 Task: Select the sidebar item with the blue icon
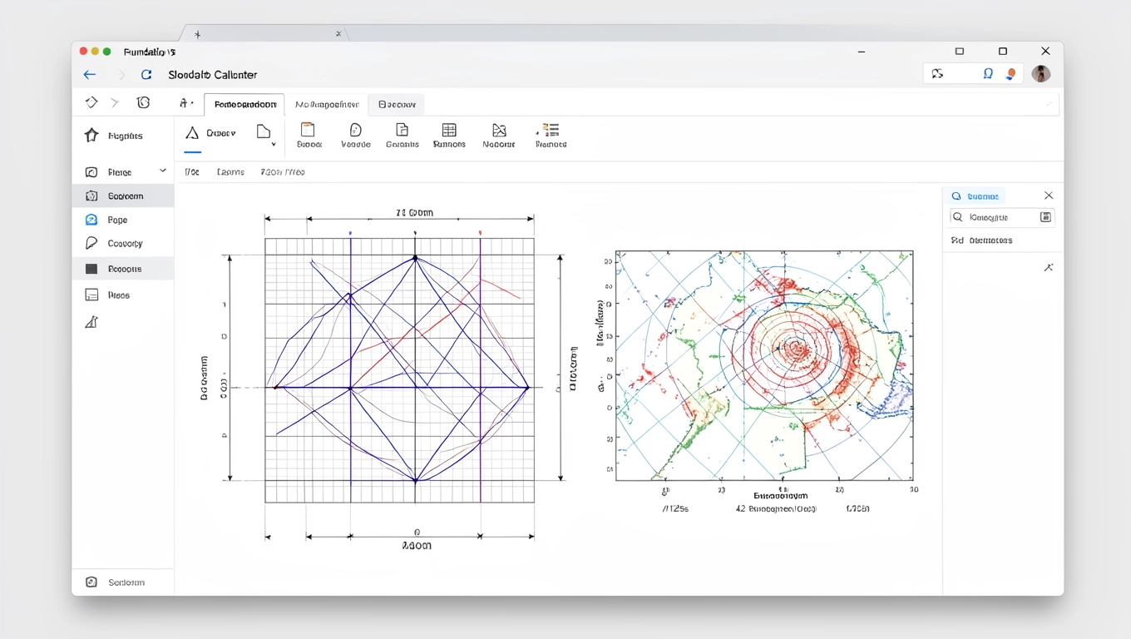(123, 220)
